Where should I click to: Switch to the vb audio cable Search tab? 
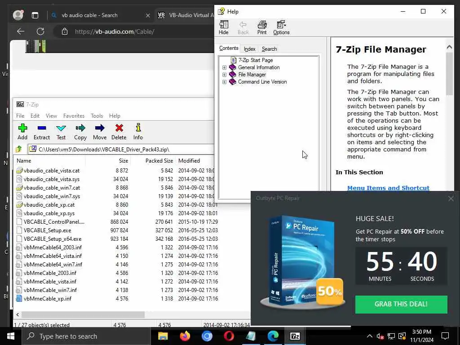(89, 15)
